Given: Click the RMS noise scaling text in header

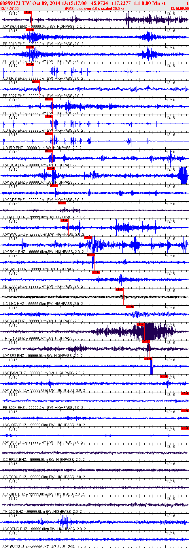Looking at the screenshot, I should 94,9.
